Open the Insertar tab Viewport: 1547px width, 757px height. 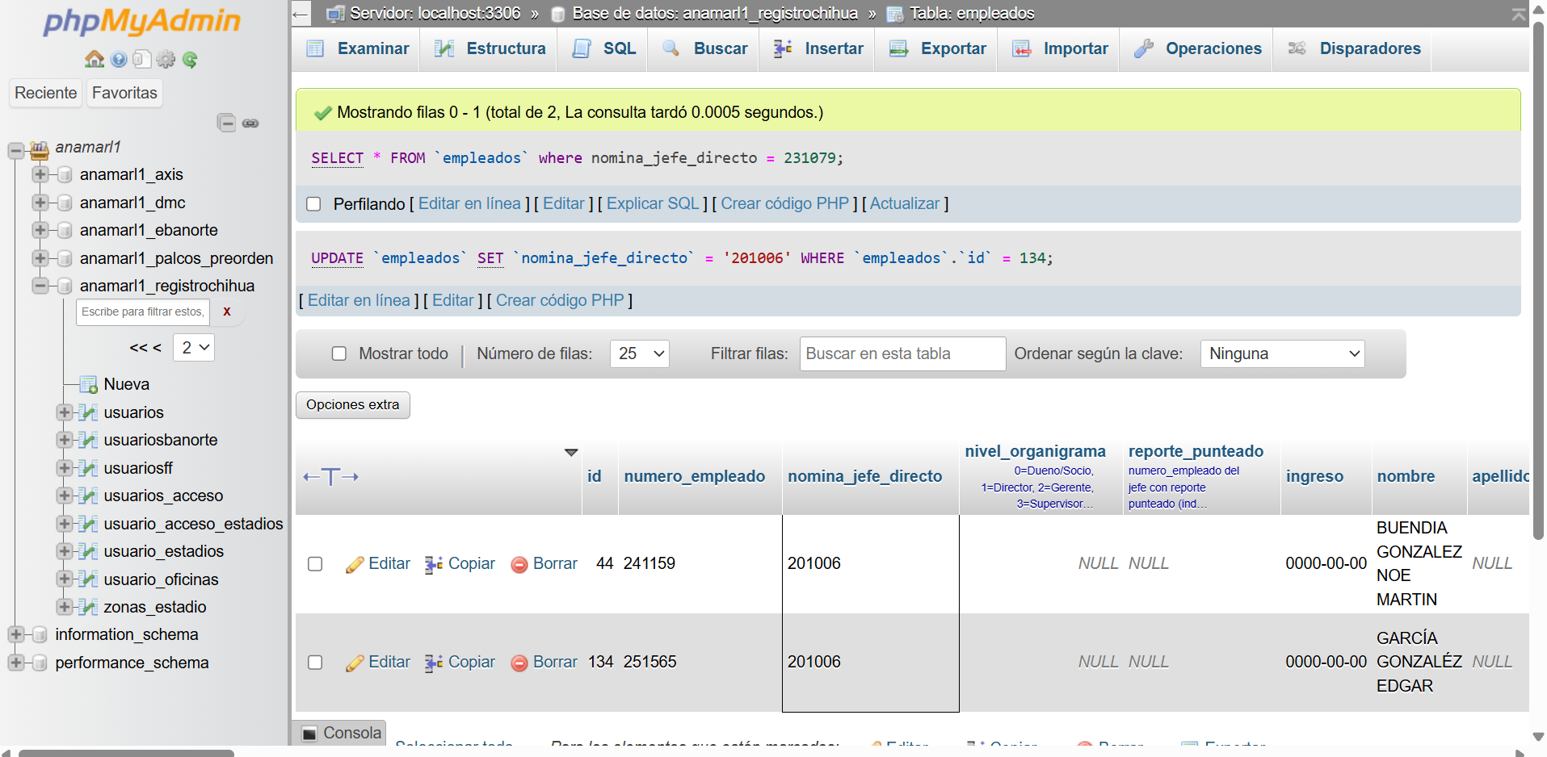click(818, 48)
